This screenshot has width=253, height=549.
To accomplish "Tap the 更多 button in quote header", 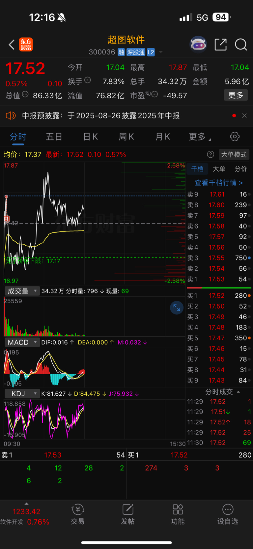I will tap(236, 95).
